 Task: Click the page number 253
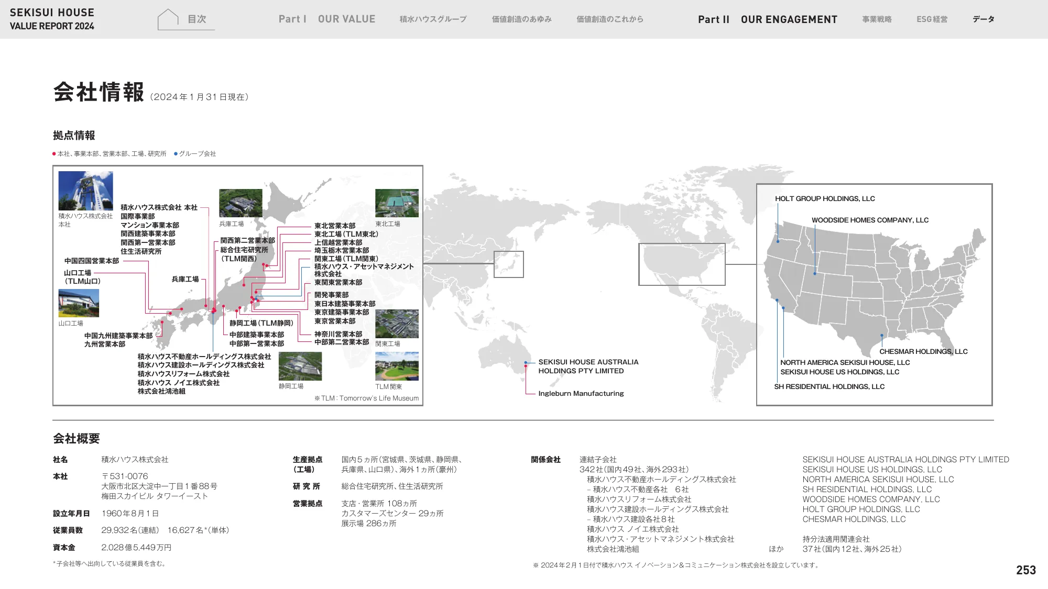pyautogui.click(x=1026, y=570)
